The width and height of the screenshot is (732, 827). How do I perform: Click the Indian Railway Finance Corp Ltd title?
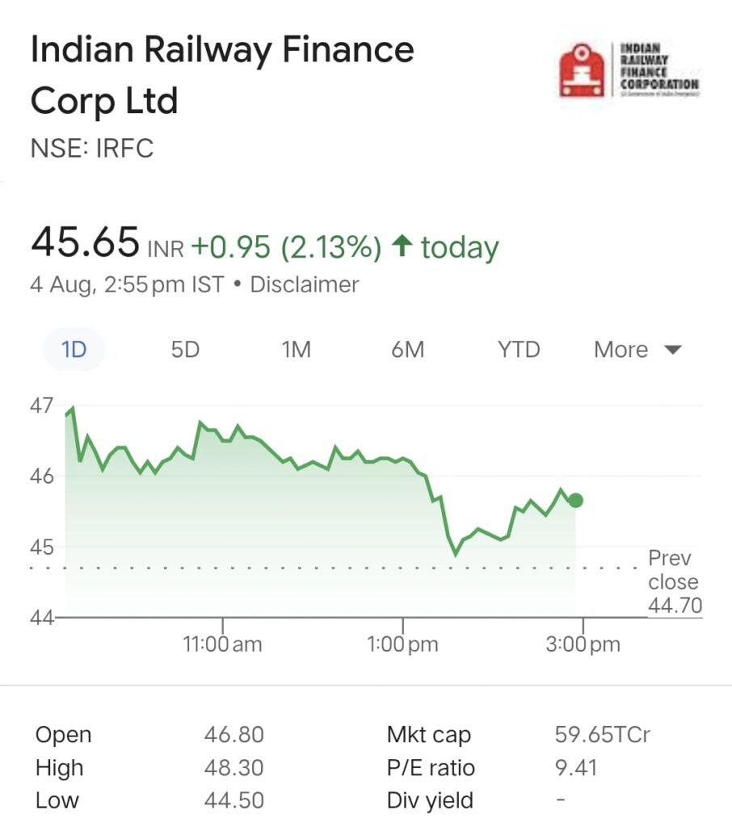tap(222, 74)
